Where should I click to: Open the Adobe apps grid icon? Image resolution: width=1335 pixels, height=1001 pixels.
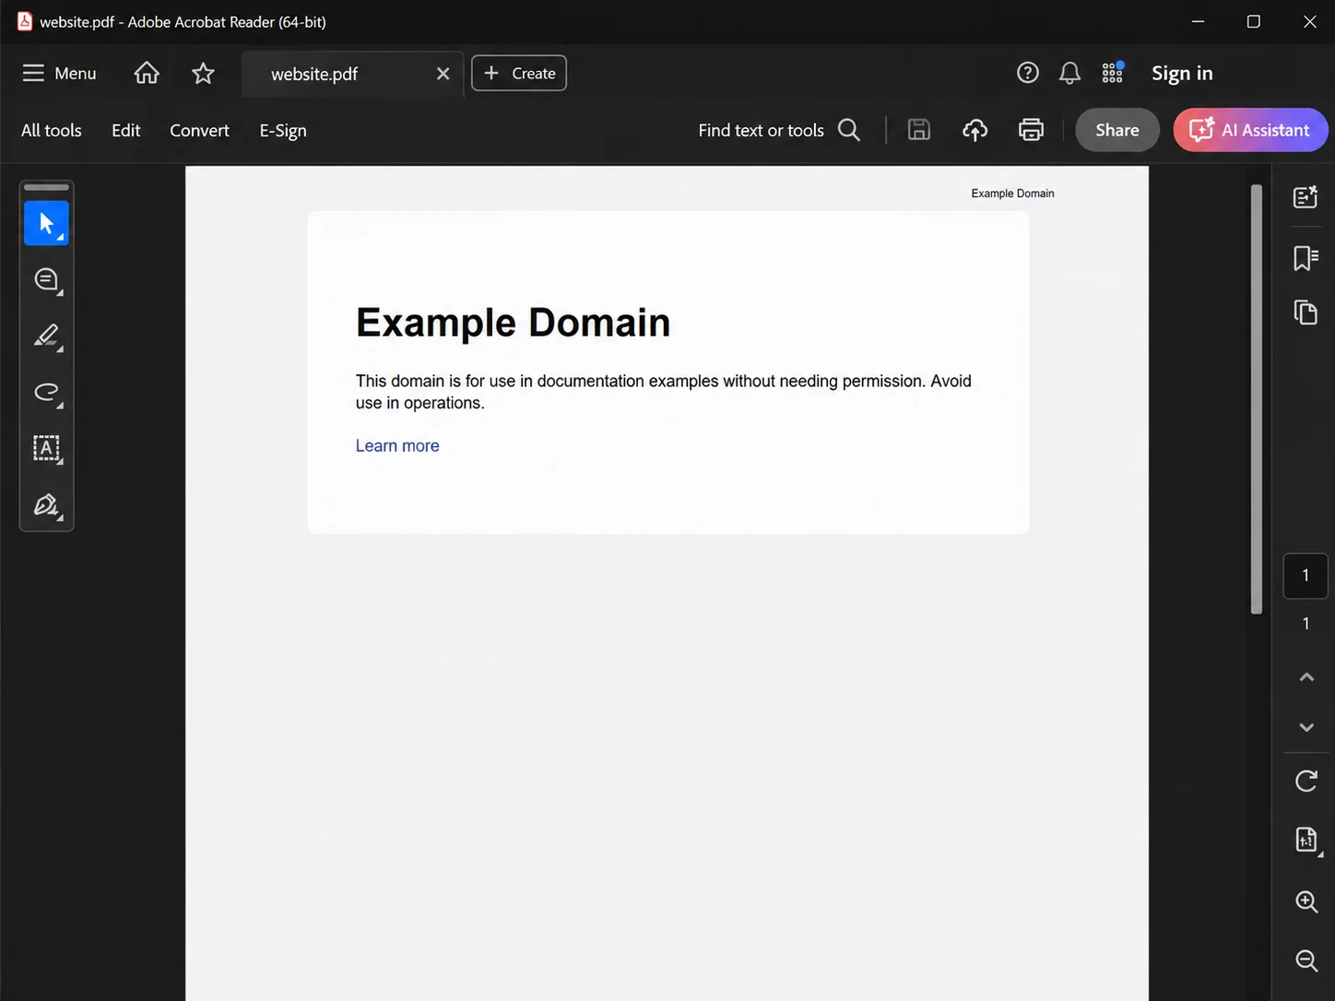tap(1113, 73)
